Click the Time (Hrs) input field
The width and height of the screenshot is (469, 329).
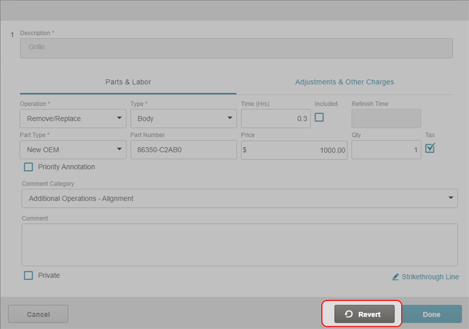pyautogui.click(x=276, y=118)
